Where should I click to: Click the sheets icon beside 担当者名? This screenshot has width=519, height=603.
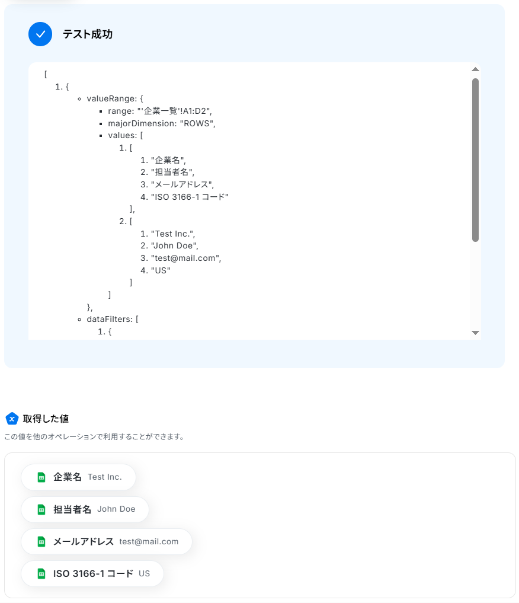click(x=41, y=509)
